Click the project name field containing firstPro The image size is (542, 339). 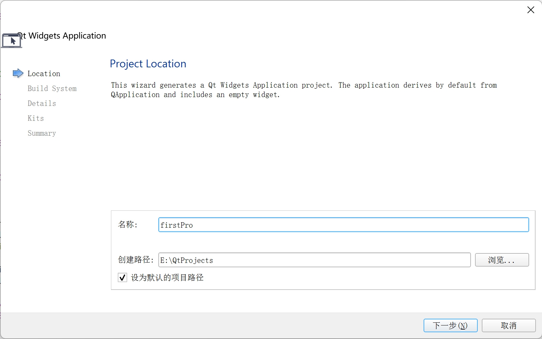pyautogui.click(x=343, y=225)
